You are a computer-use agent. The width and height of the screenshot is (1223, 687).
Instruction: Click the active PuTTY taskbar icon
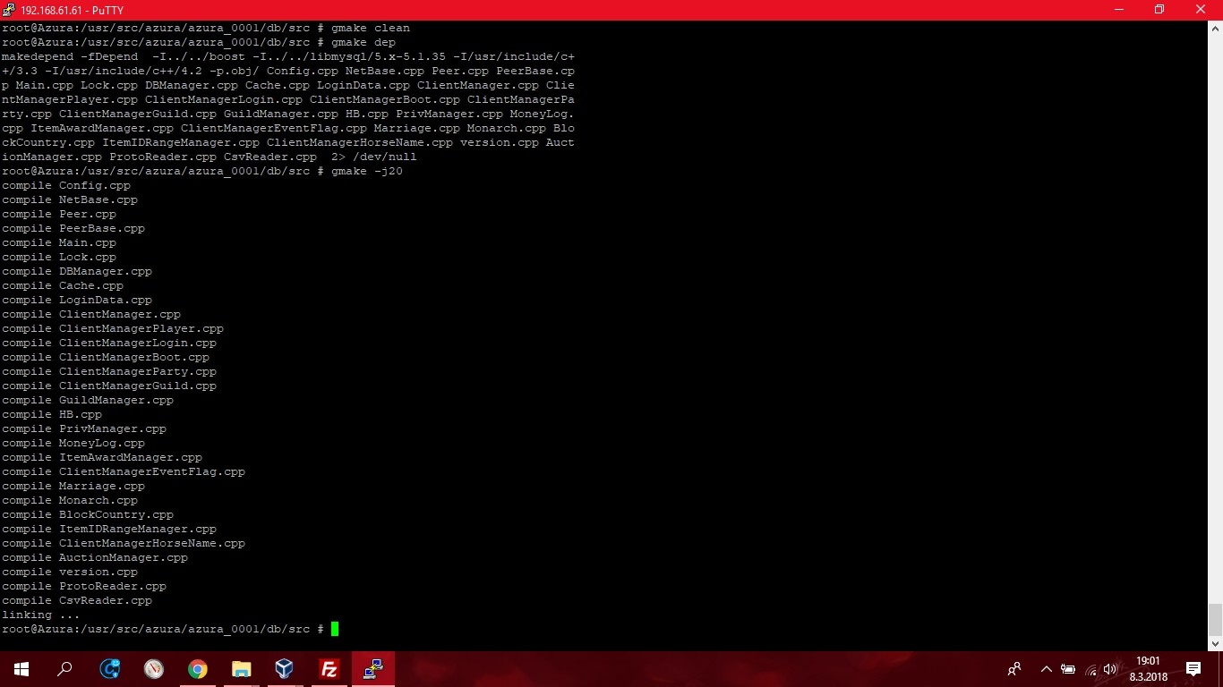click(372, 669)
